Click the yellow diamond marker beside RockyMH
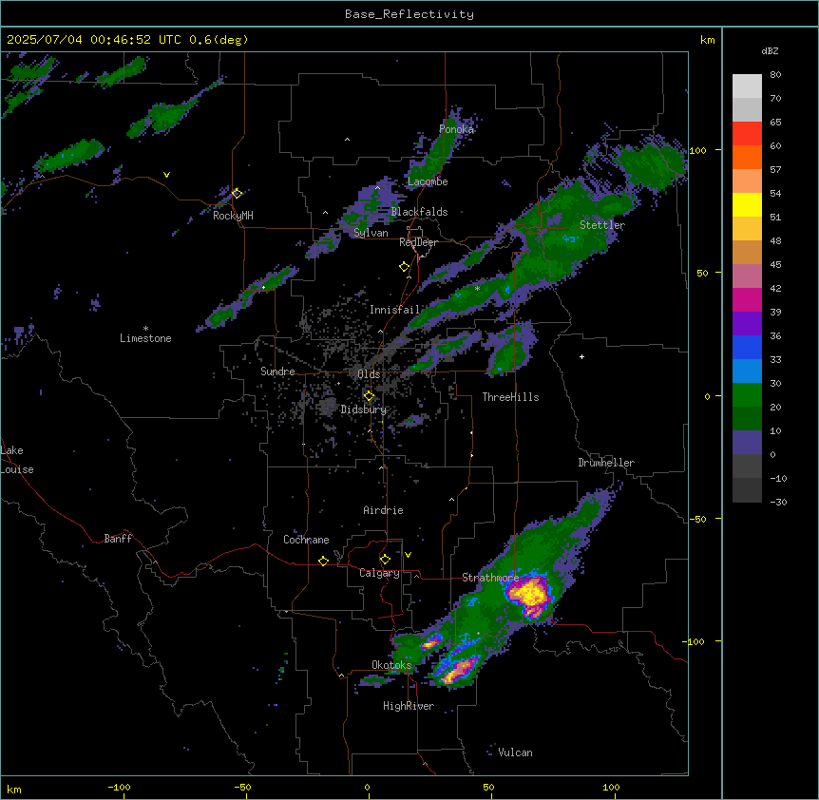 [237, 193]
